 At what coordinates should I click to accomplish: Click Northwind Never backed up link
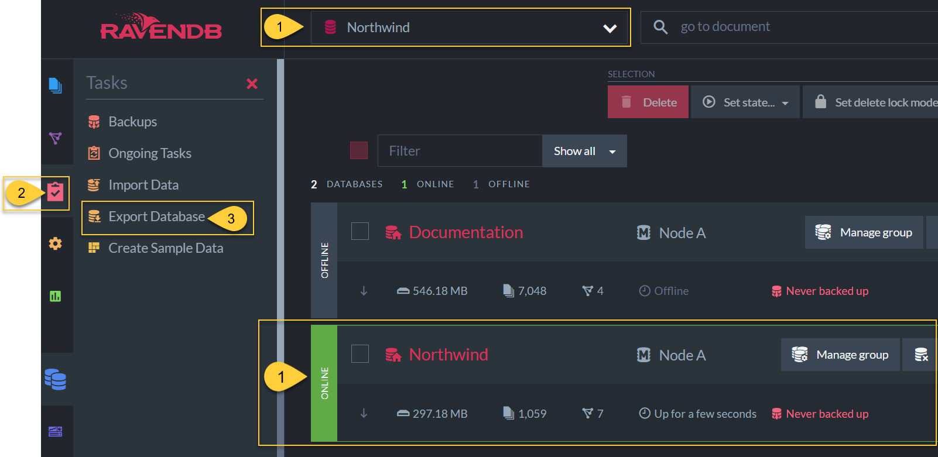coord(820,414)
